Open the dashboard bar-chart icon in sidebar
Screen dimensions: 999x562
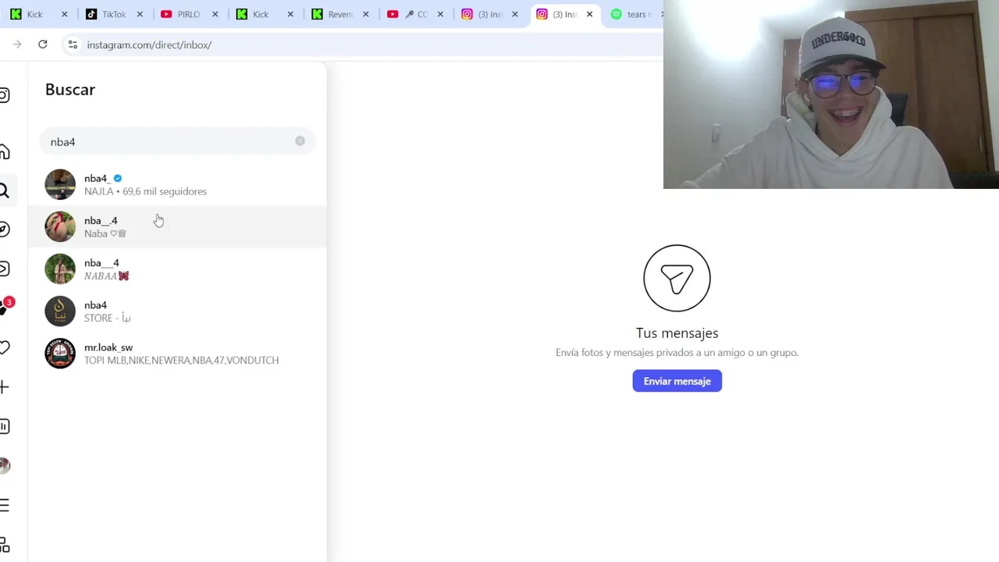tap(5, 426)
